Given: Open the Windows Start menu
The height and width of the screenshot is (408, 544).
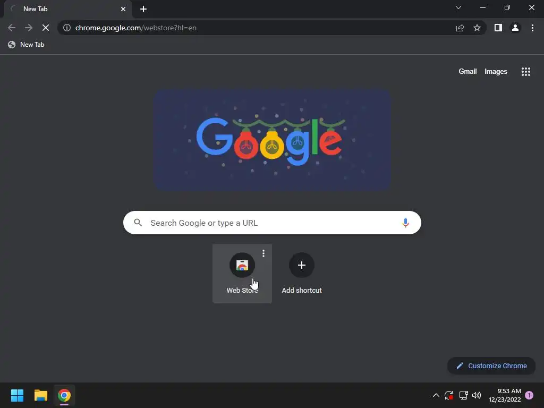Looking at the screenshot, I should [17, 395].
